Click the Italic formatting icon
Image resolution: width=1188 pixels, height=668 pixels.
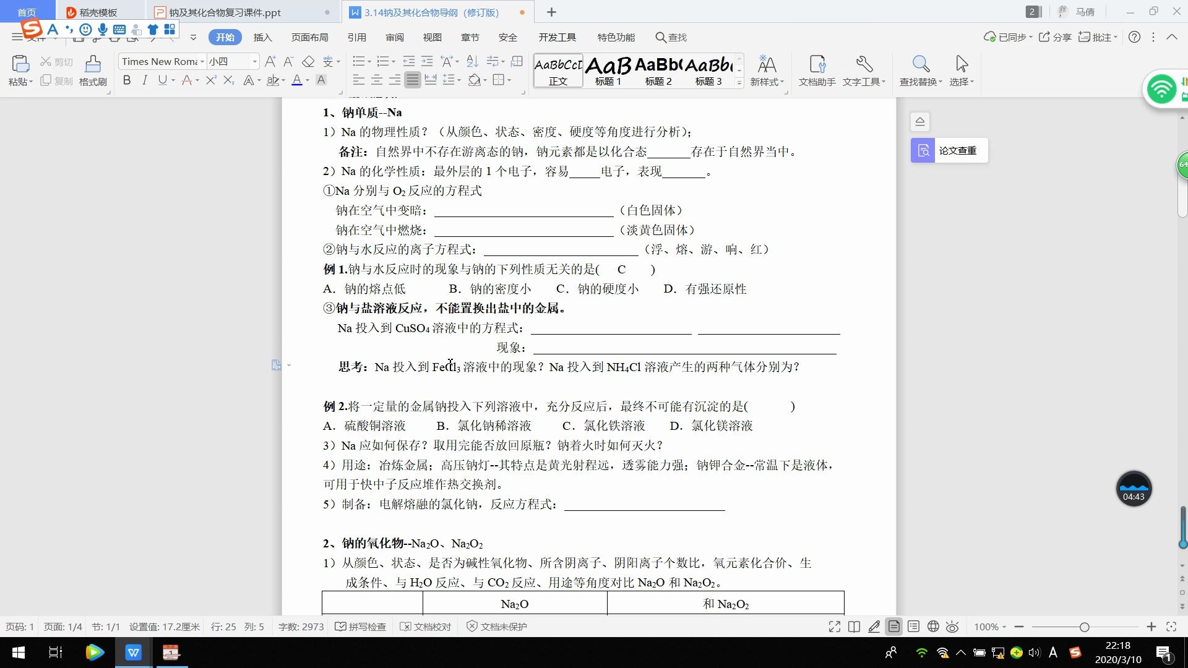point(144,81)
